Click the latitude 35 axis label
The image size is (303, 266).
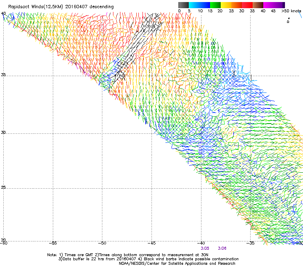click(x=3, y=75)
